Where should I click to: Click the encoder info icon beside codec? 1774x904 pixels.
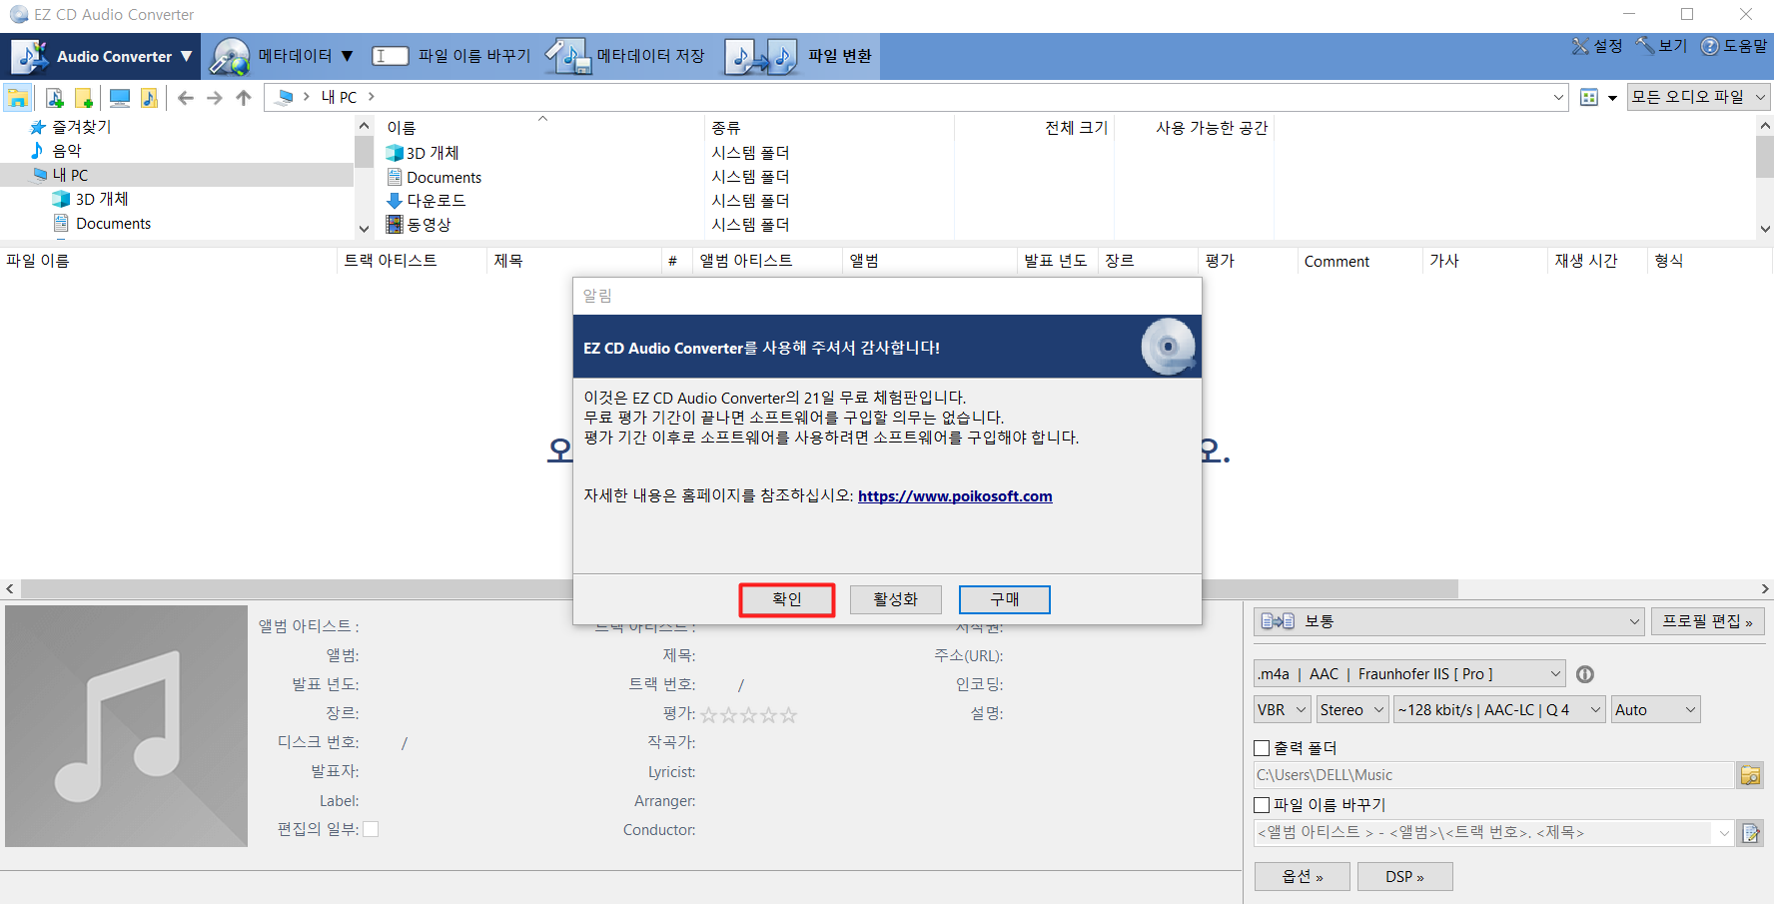(x=1585, y=674)
